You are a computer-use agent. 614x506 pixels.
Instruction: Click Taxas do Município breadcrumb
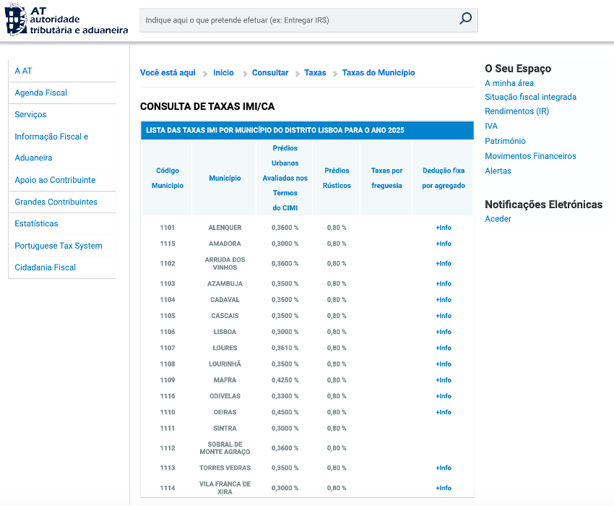(379, 73)
